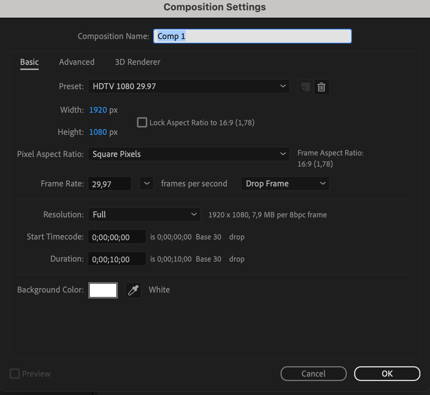Confirm settings with the OK button
This screenshot has height=395, width=430.
pos(387,374)
